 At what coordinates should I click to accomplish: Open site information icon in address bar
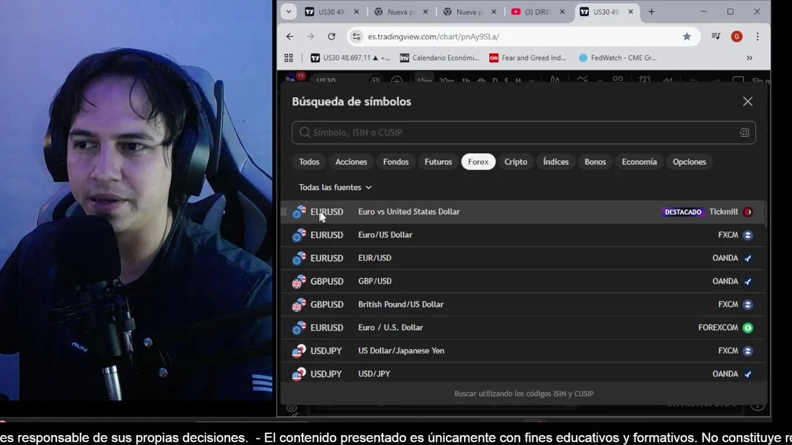tap(356, 36)
